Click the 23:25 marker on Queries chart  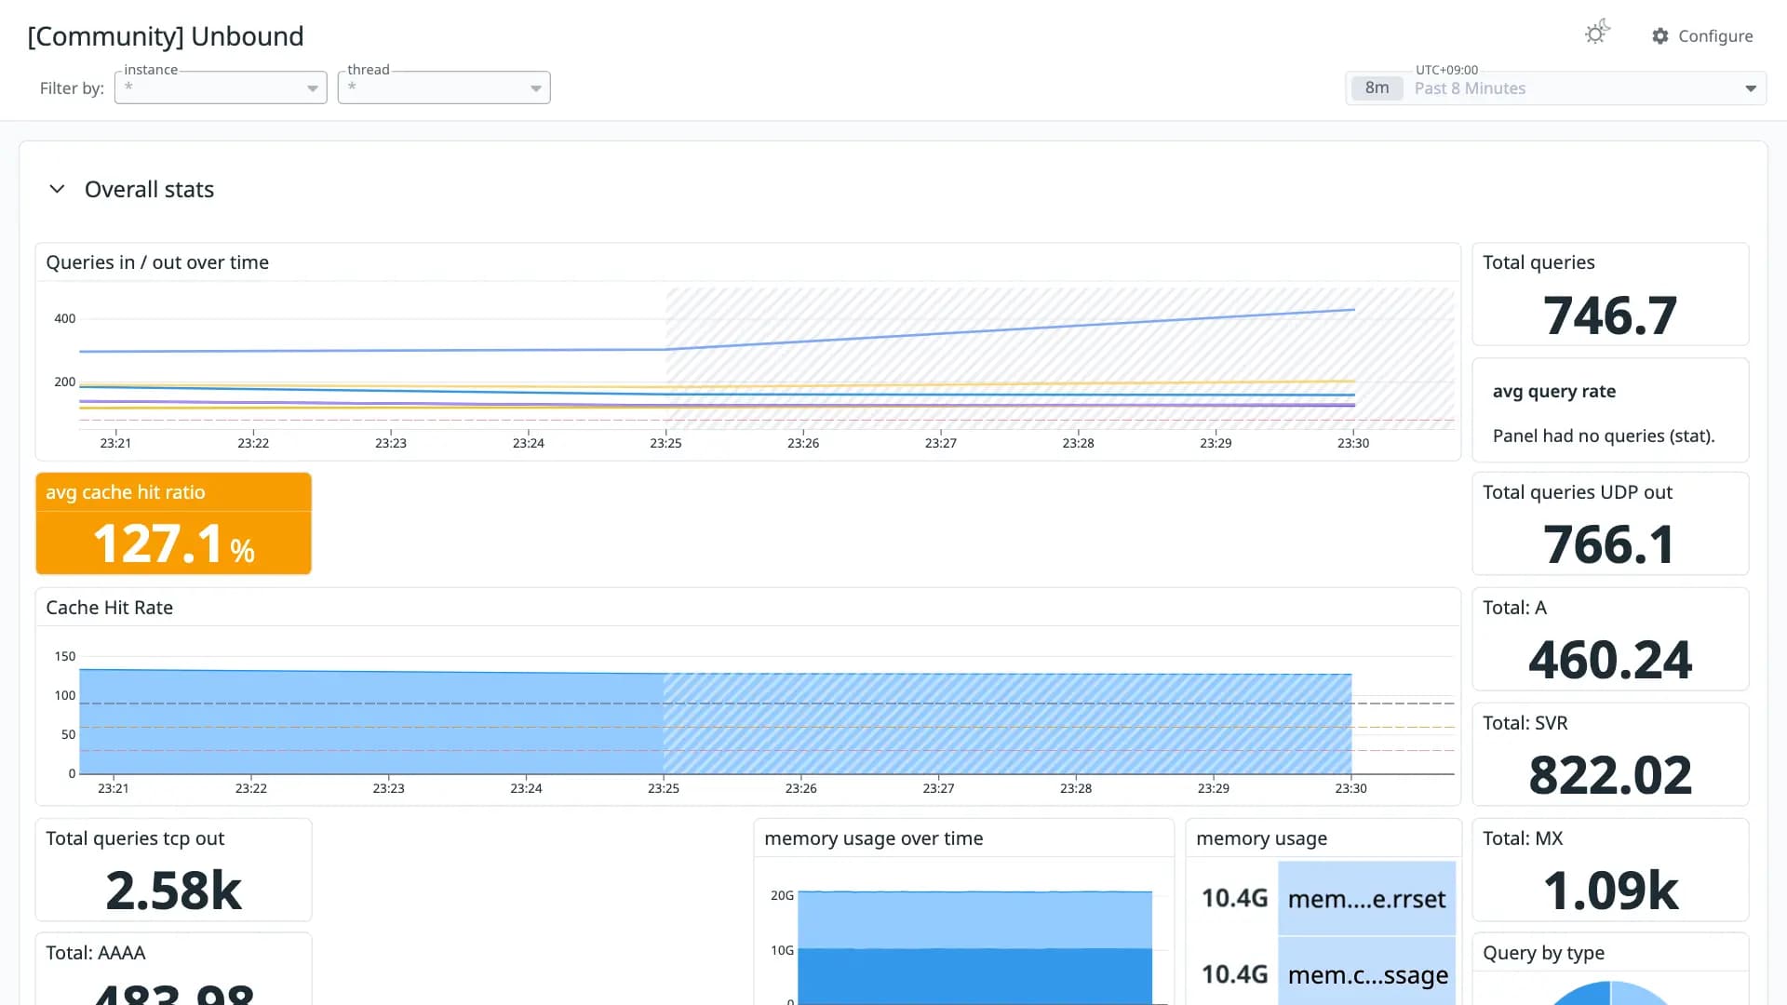pos(665,443)
